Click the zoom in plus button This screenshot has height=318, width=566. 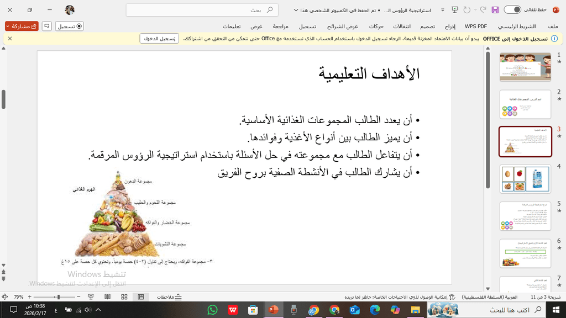30,296
